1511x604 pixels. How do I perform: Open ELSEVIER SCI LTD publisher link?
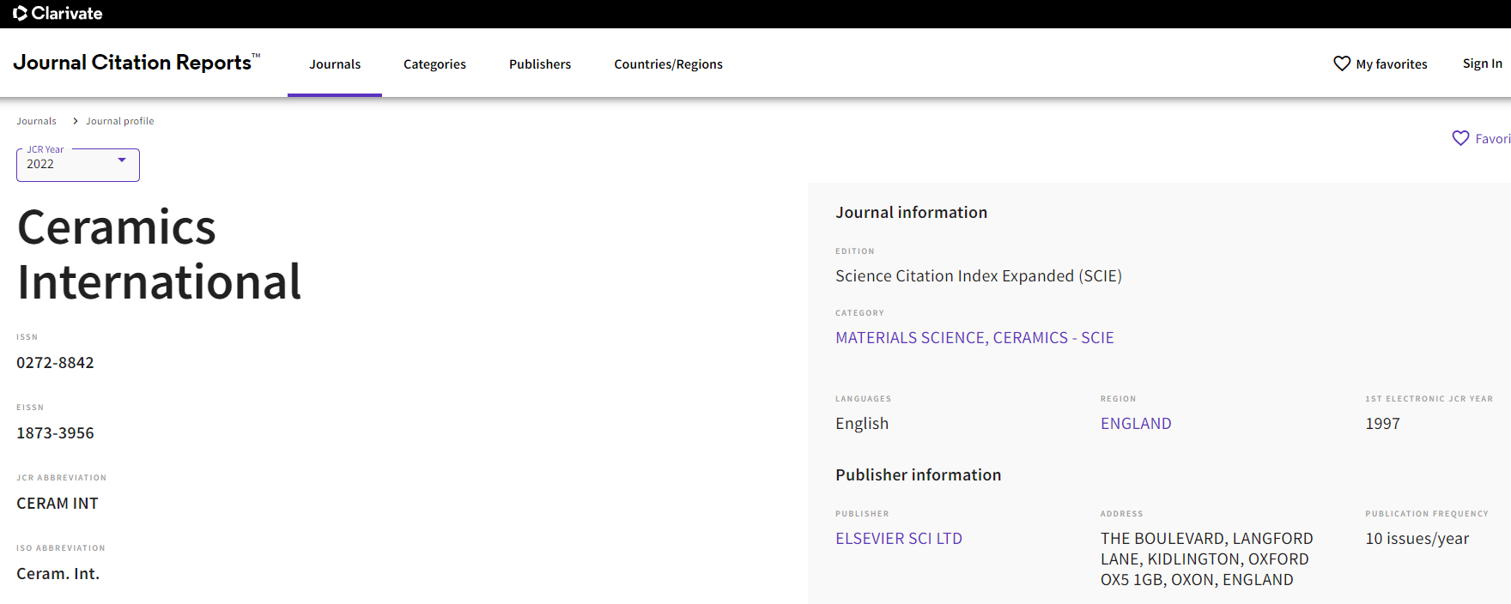click(x=898, y=539)
